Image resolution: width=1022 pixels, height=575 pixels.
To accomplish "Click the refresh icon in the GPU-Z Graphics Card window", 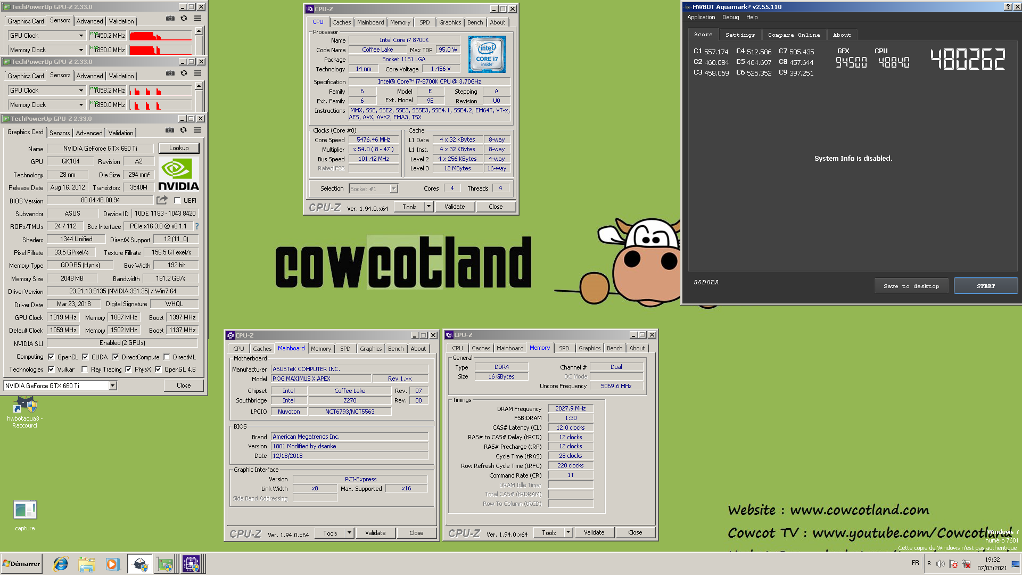I will (x=183, y=130).
